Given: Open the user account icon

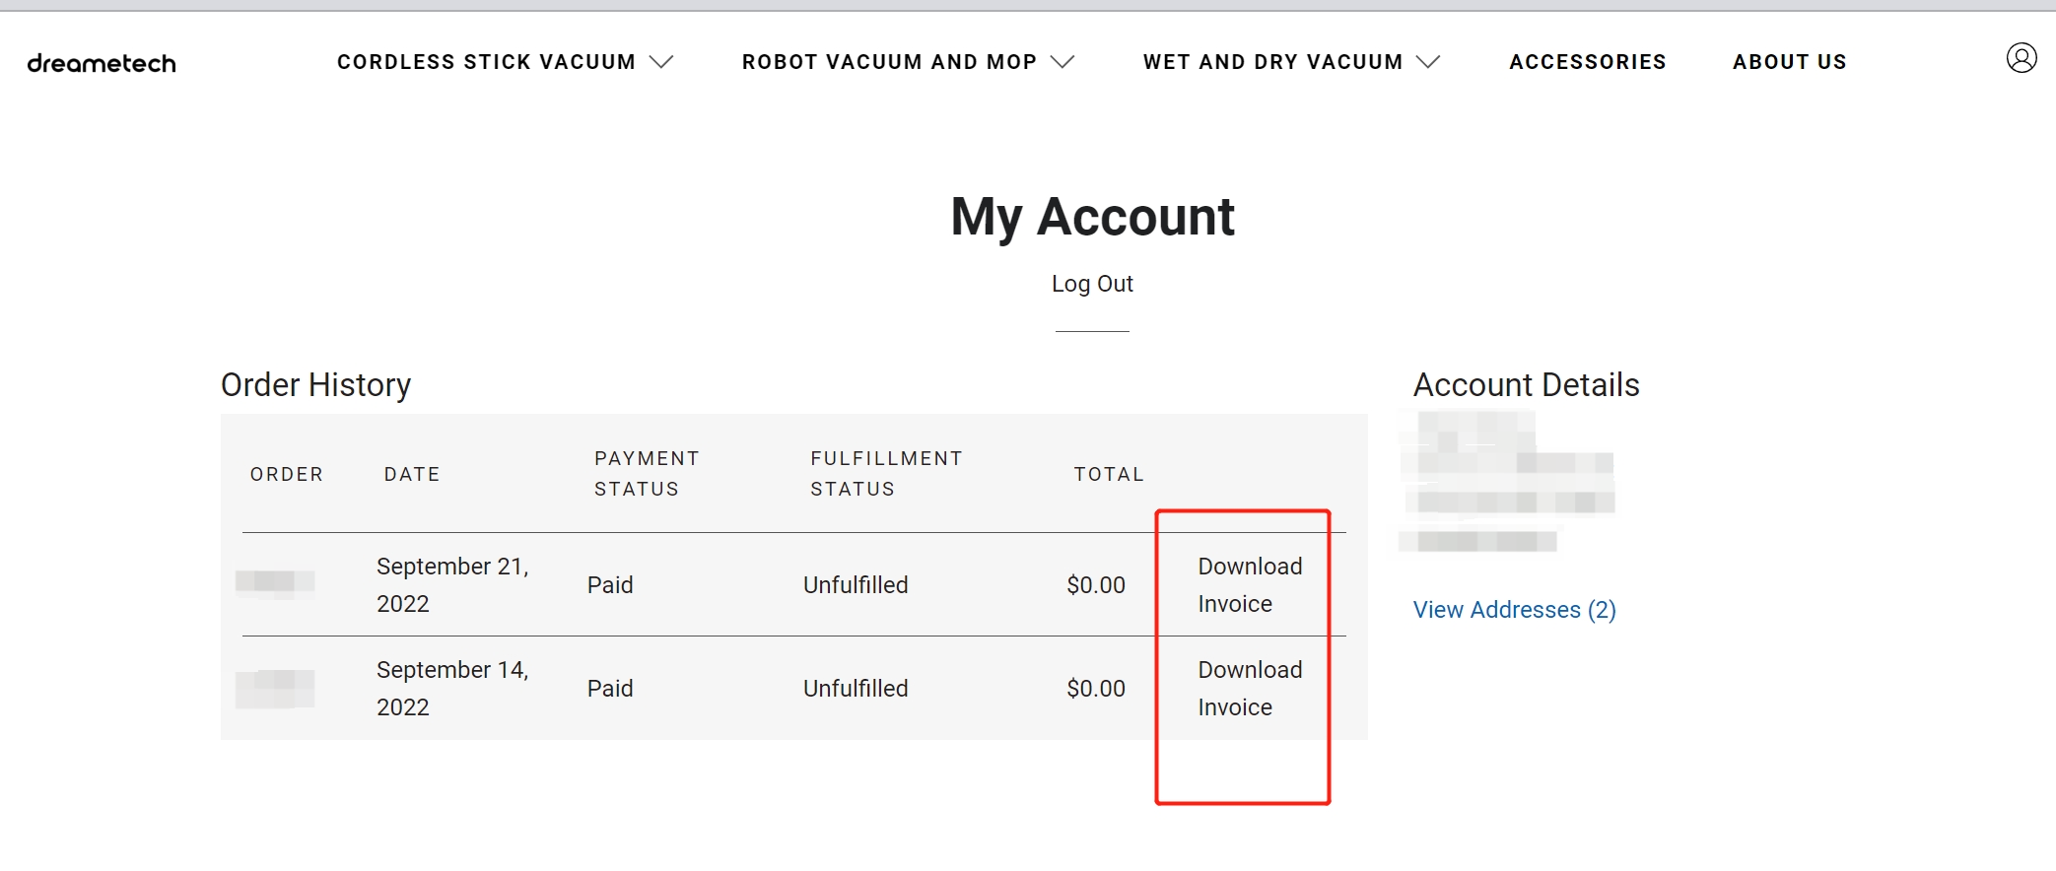Looking at the screenshot, I should [x=2022, y=58].
